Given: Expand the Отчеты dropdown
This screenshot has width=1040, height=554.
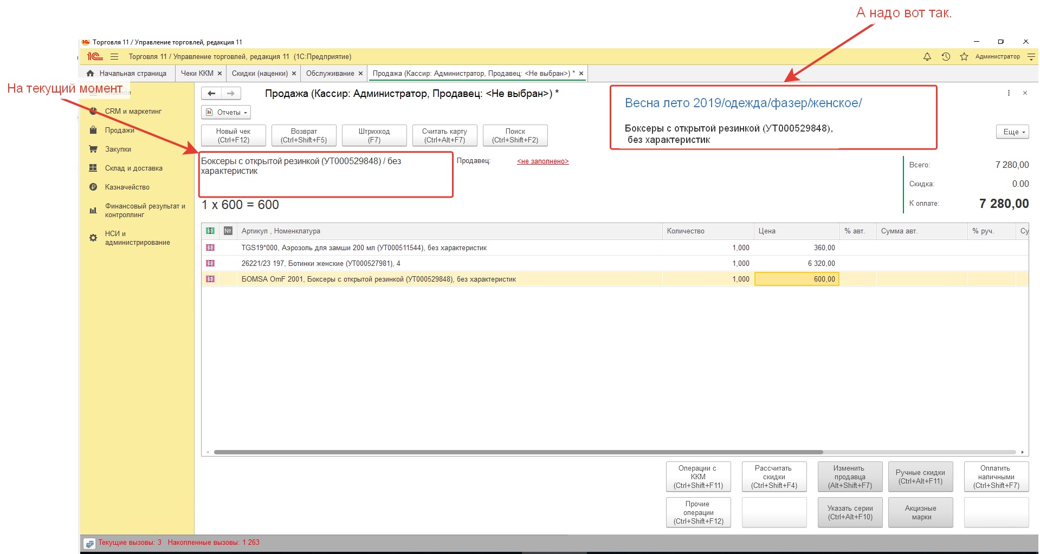Looking at the screenshot, I should point(226,113).
